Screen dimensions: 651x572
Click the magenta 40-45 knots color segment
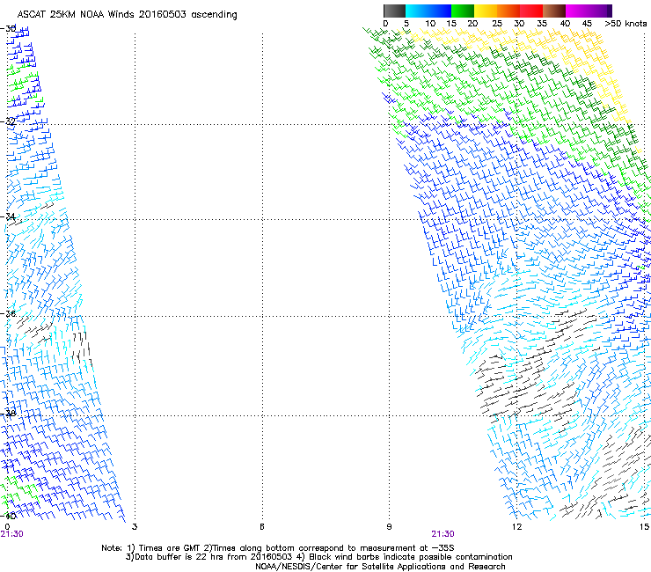(x=577, y=11)
